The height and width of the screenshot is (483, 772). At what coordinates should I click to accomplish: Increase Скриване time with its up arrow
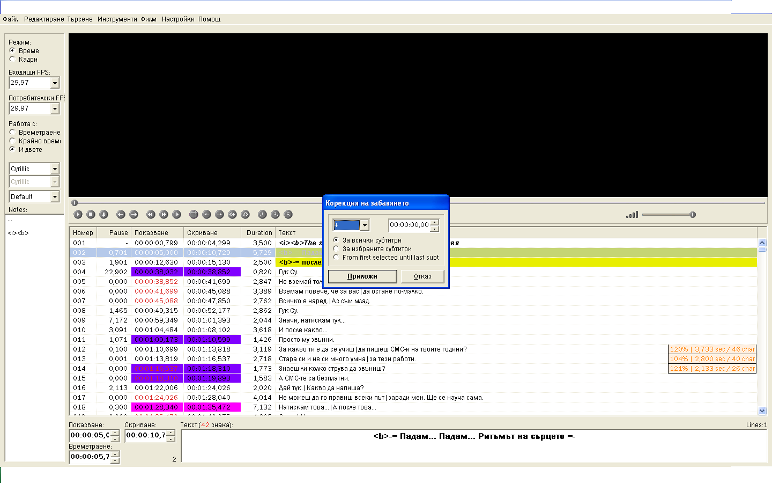[x=170, y=433]
